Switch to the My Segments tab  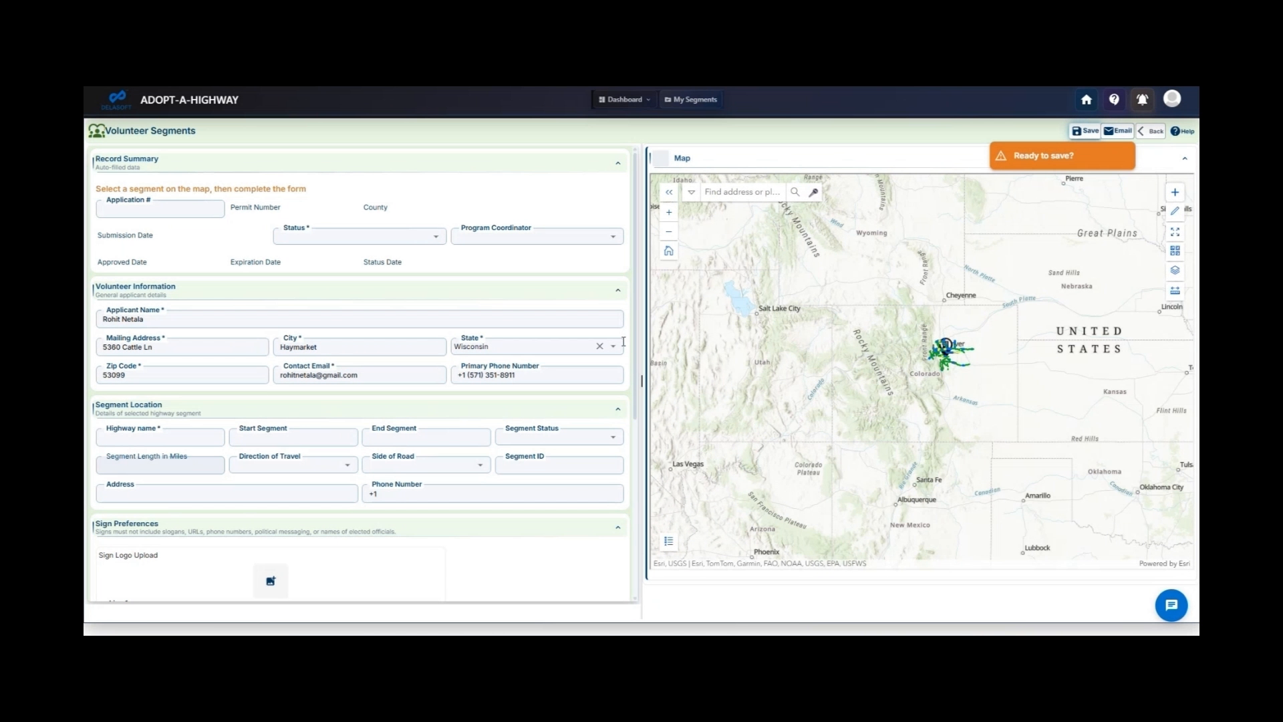[x=690, y=99]
